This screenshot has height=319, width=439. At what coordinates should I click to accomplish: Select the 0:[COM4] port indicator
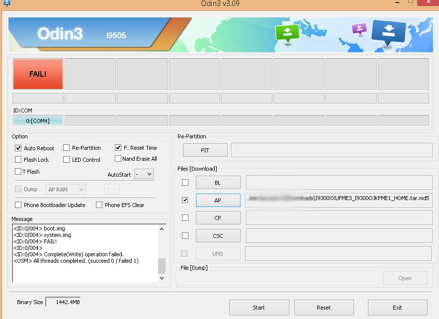(38, 121)
